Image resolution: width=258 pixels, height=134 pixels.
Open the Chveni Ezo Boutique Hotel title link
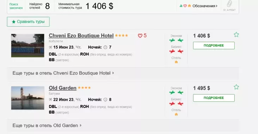[x=81, y=36]
